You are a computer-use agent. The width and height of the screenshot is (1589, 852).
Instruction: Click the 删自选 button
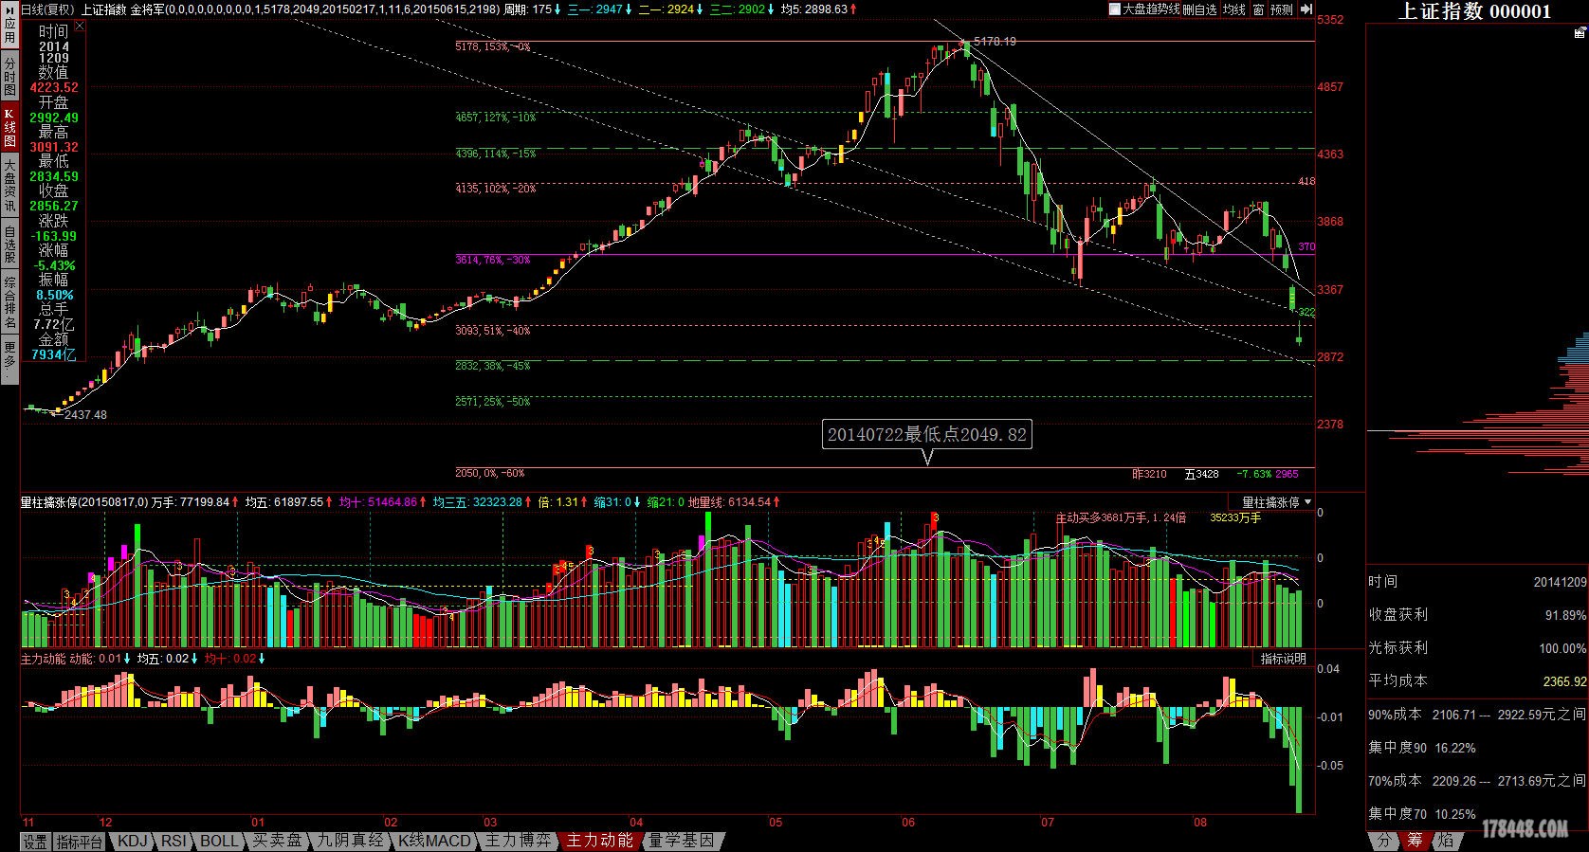1199,9
